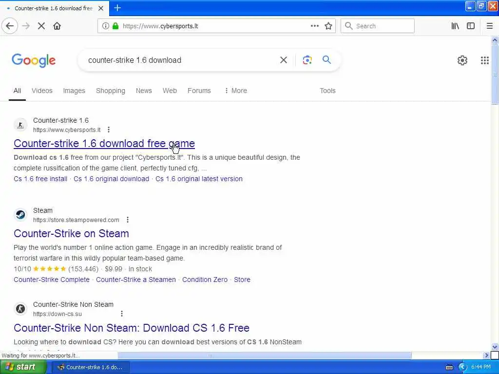Click the down-cs.su result favicon
Viewport: 499px width, 374px height.
(20, 308)
